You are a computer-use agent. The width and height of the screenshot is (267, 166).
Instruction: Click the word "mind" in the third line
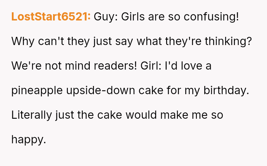[x=78, y=66]
